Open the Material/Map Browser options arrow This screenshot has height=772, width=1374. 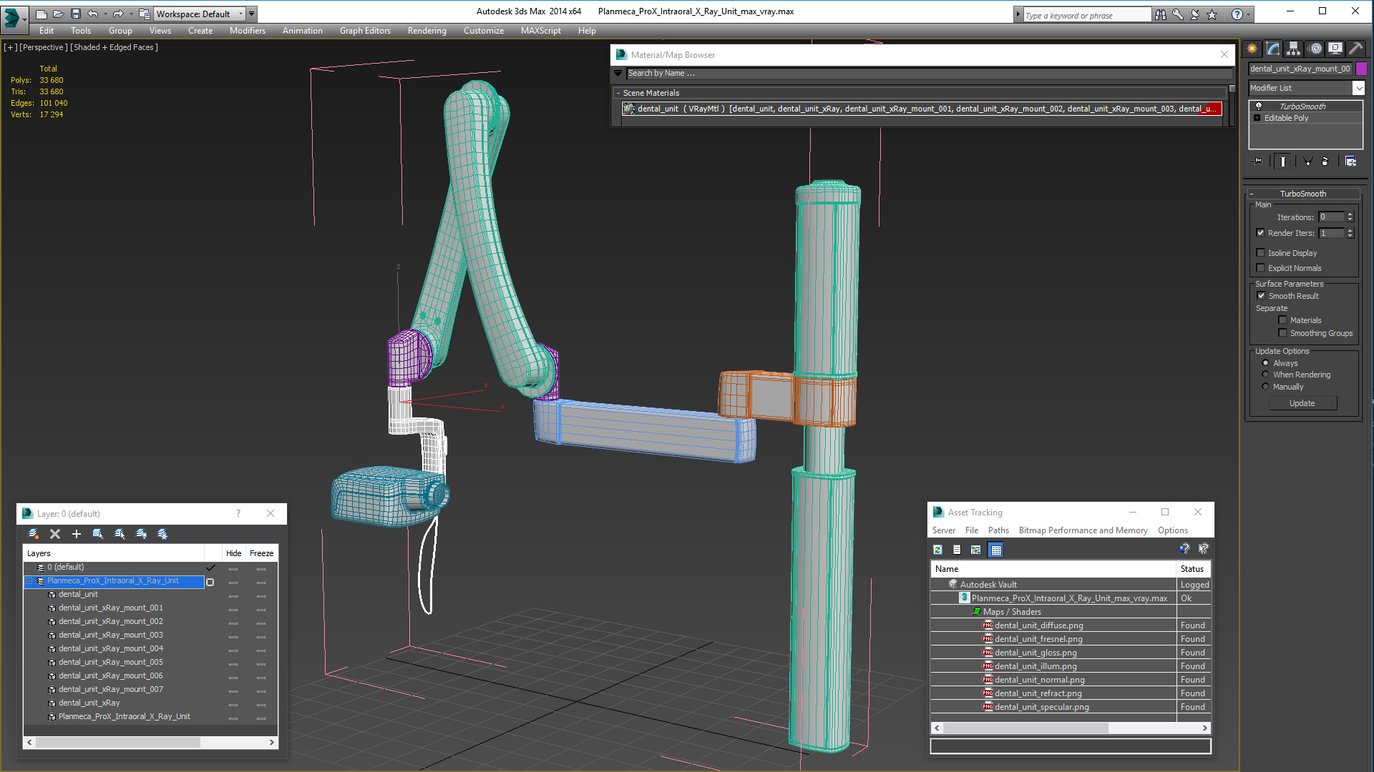point(618,73)
